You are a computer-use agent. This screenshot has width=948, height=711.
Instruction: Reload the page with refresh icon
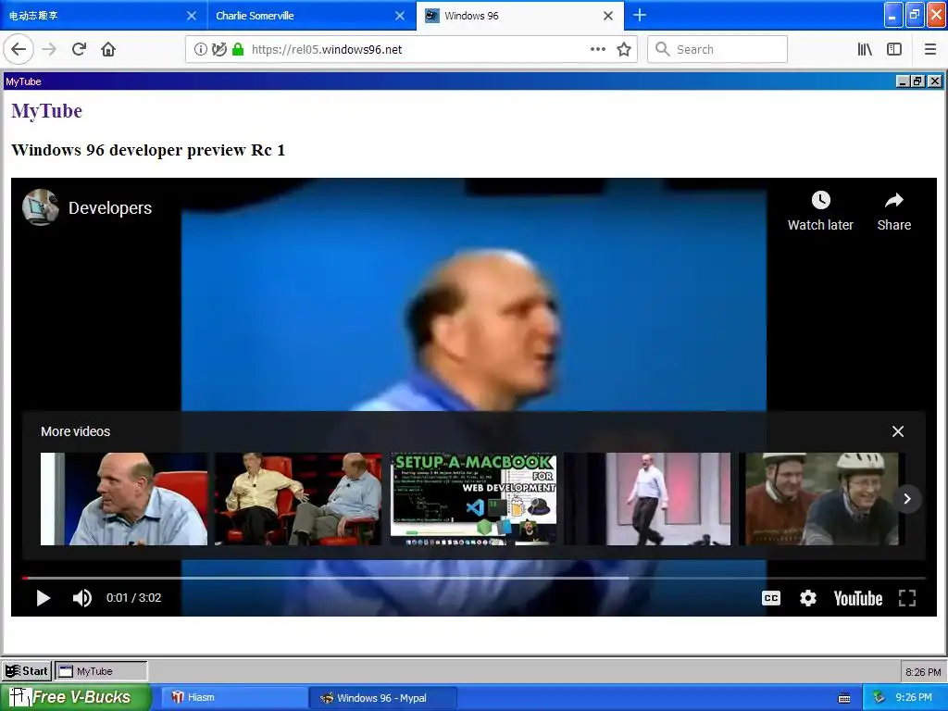[x=79, y=50]
